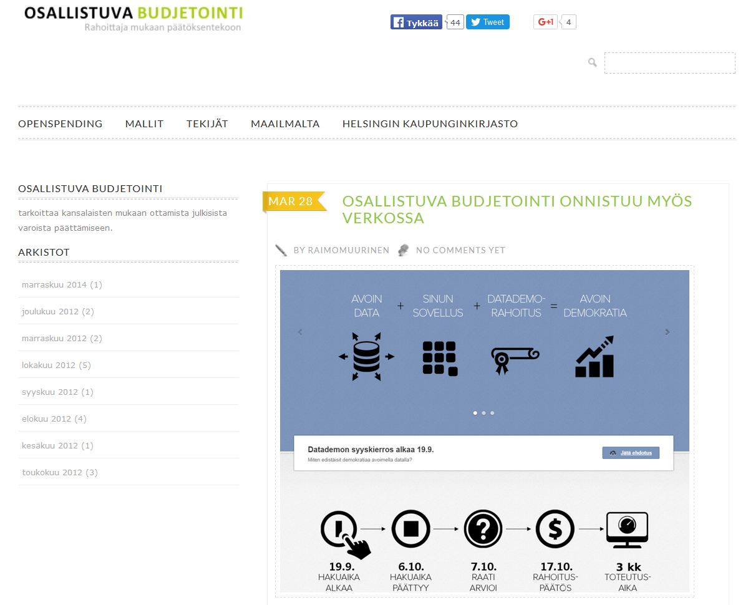This screenshot has height=605, width=743.
Task: Open the HELSINGIN KAUPUNGINKIRJASTO menu item
Action: tap(430, 123)
